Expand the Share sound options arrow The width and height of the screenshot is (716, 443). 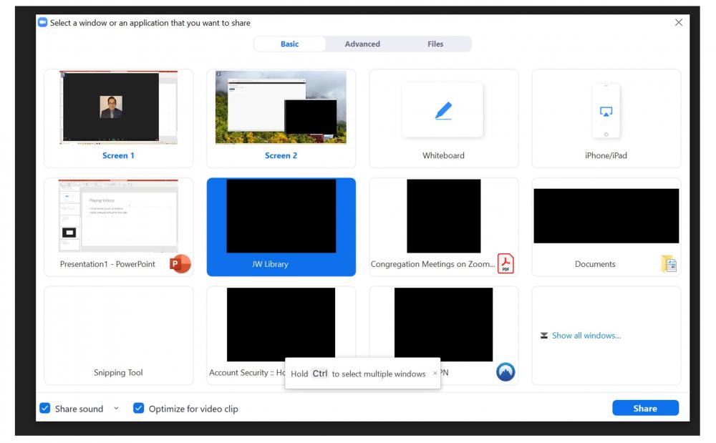117,409
